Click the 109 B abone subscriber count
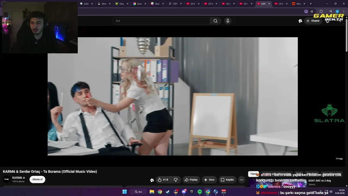 [18, 182]
